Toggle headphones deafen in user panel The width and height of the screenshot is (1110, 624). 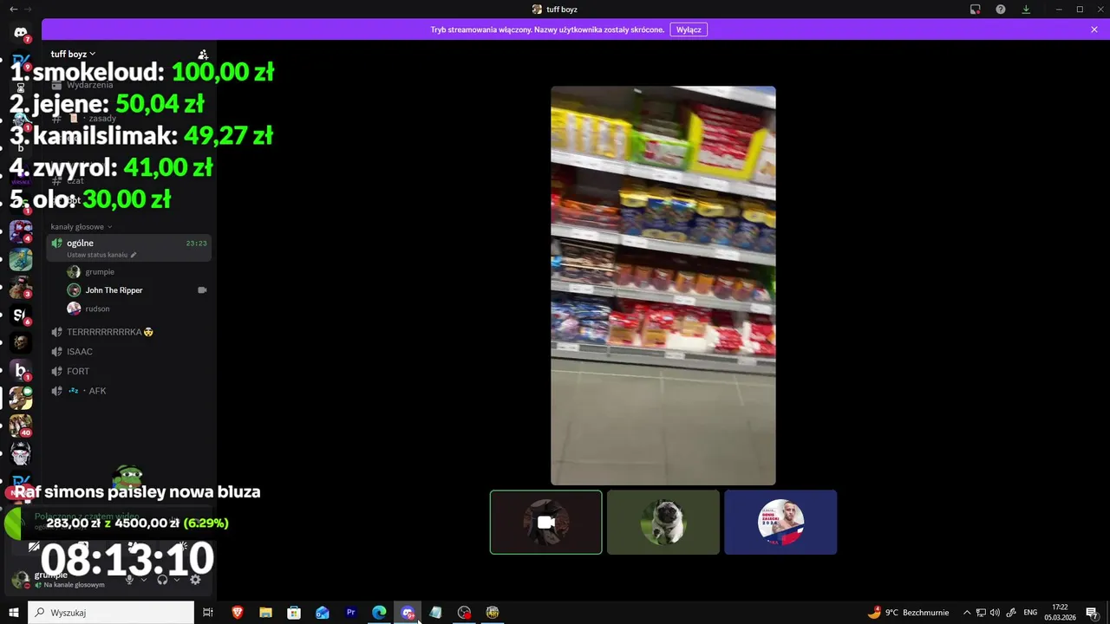[162, 579]
